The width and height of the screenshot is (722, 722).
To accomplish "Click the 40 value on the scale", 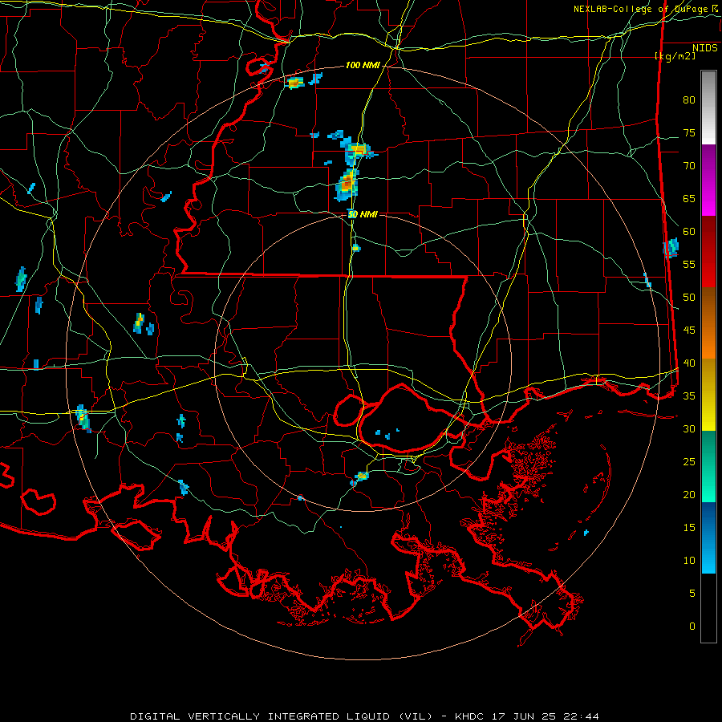I will pyautogui.click(x=689, y=363).
